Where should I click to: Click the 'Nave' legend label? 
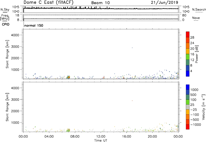(196, 18)
